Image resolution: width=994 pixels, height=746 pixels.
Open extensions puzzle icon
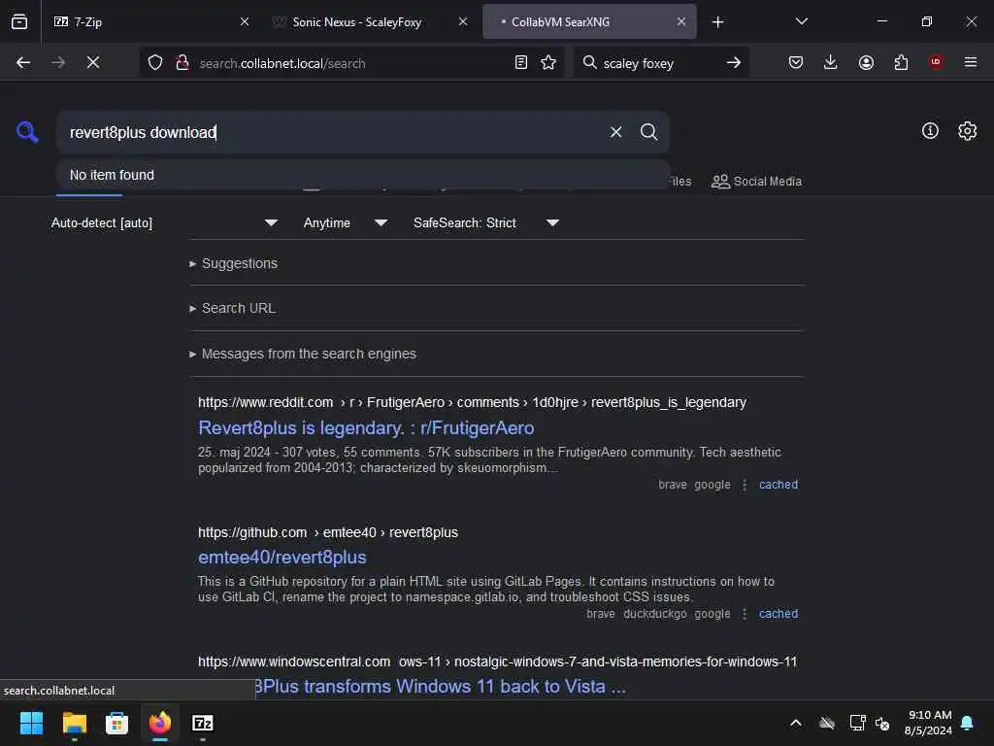pyautogui.click(x=901, y=62)
